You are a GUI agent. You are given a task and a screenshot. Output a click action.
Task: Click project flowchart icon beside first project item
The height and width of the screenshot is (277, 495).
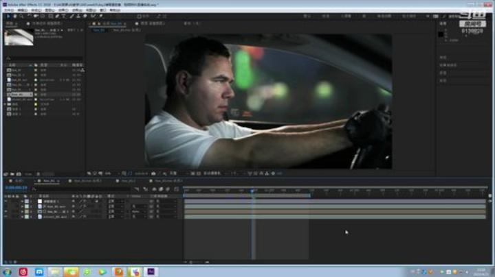[x=82, y=70]
